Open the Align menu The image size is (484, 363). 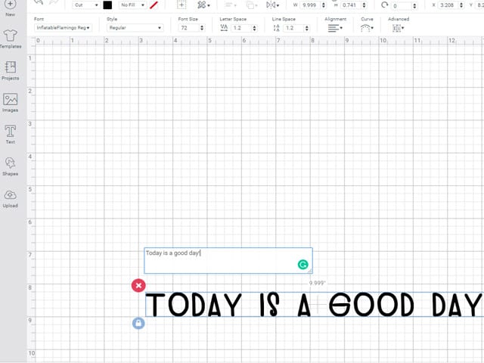point(230,5)
